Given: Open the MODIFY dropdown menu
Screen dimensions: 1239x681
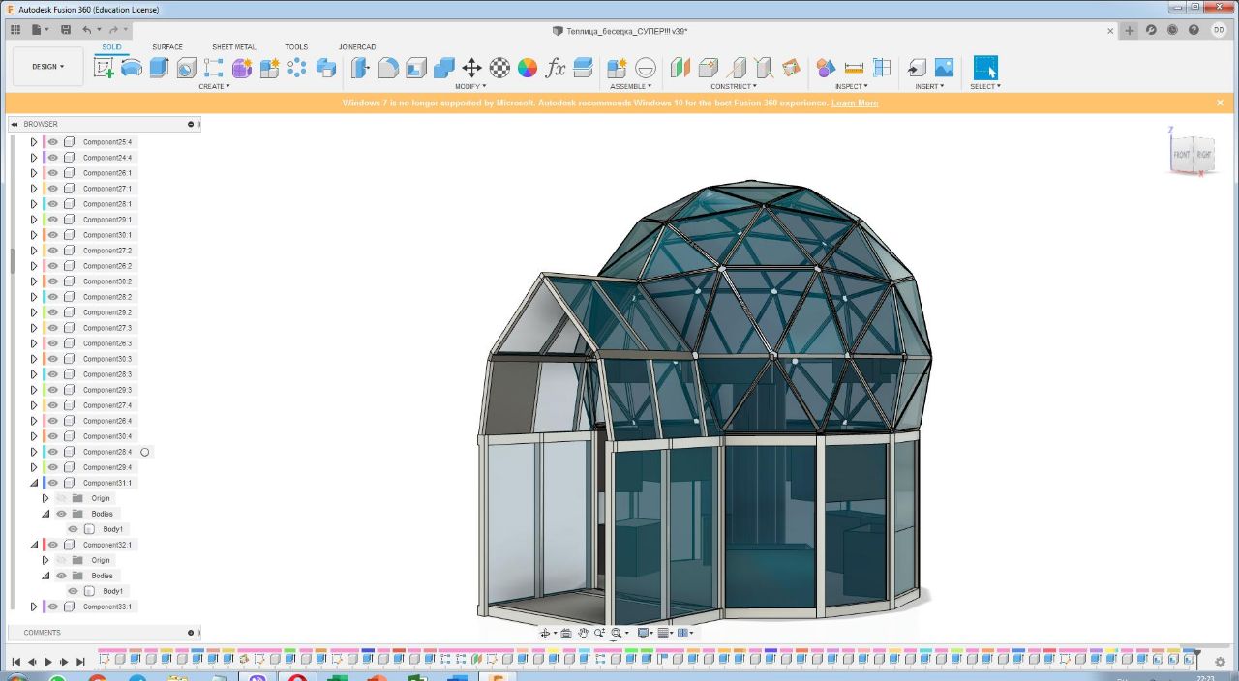Looking at the screenshot, I should coord(470,86).
